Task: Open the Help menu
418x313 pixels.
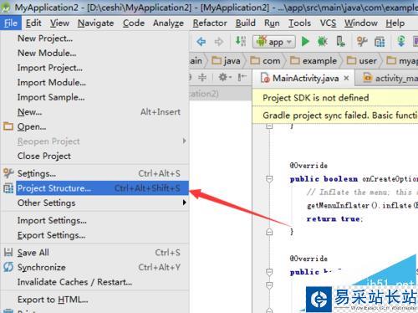Action: point(395,23)
